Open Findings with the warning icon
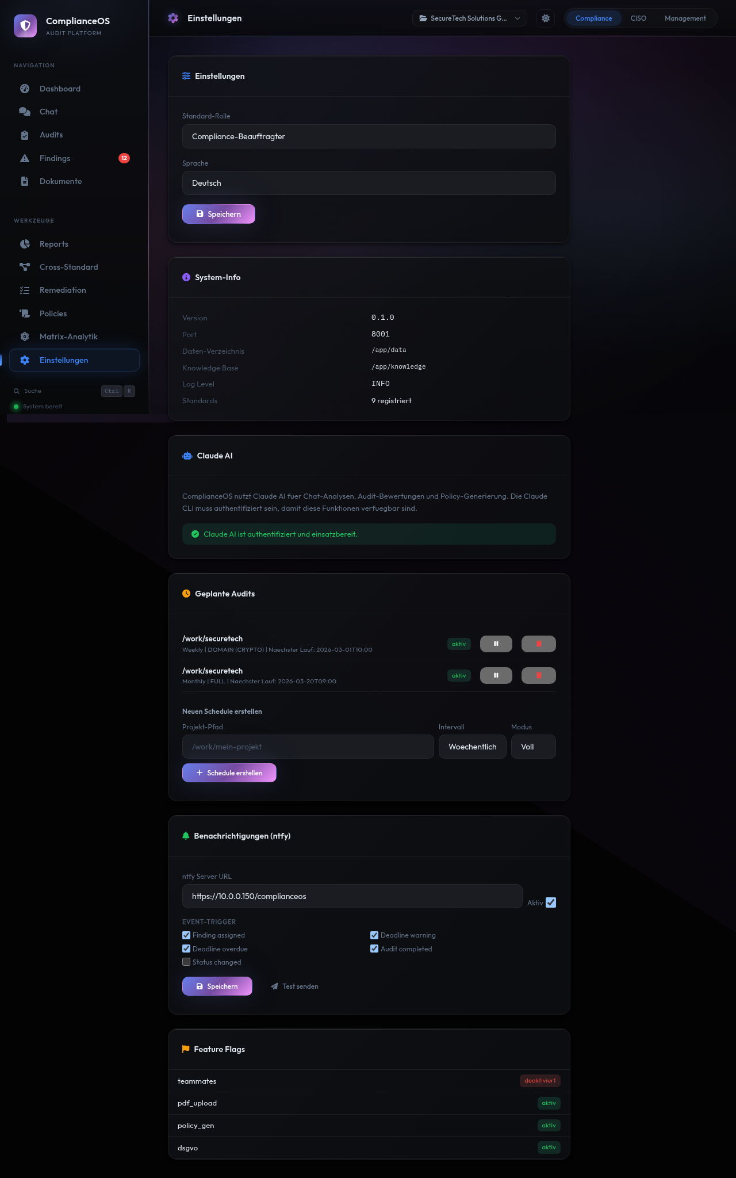This screenshot has height=1178, width=736. 55,158
